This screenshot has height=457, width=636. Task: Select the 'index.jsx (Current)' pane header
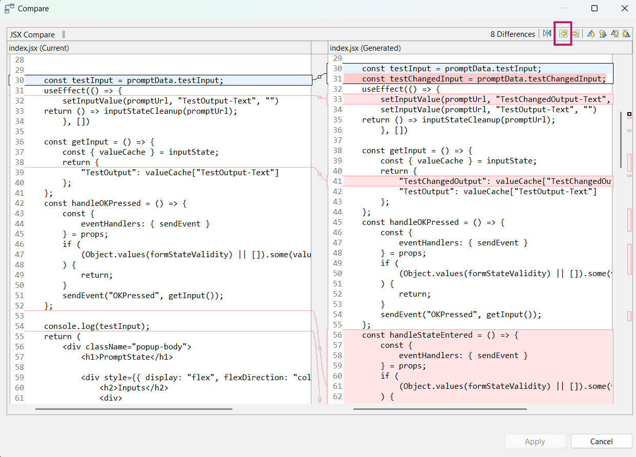39,48
